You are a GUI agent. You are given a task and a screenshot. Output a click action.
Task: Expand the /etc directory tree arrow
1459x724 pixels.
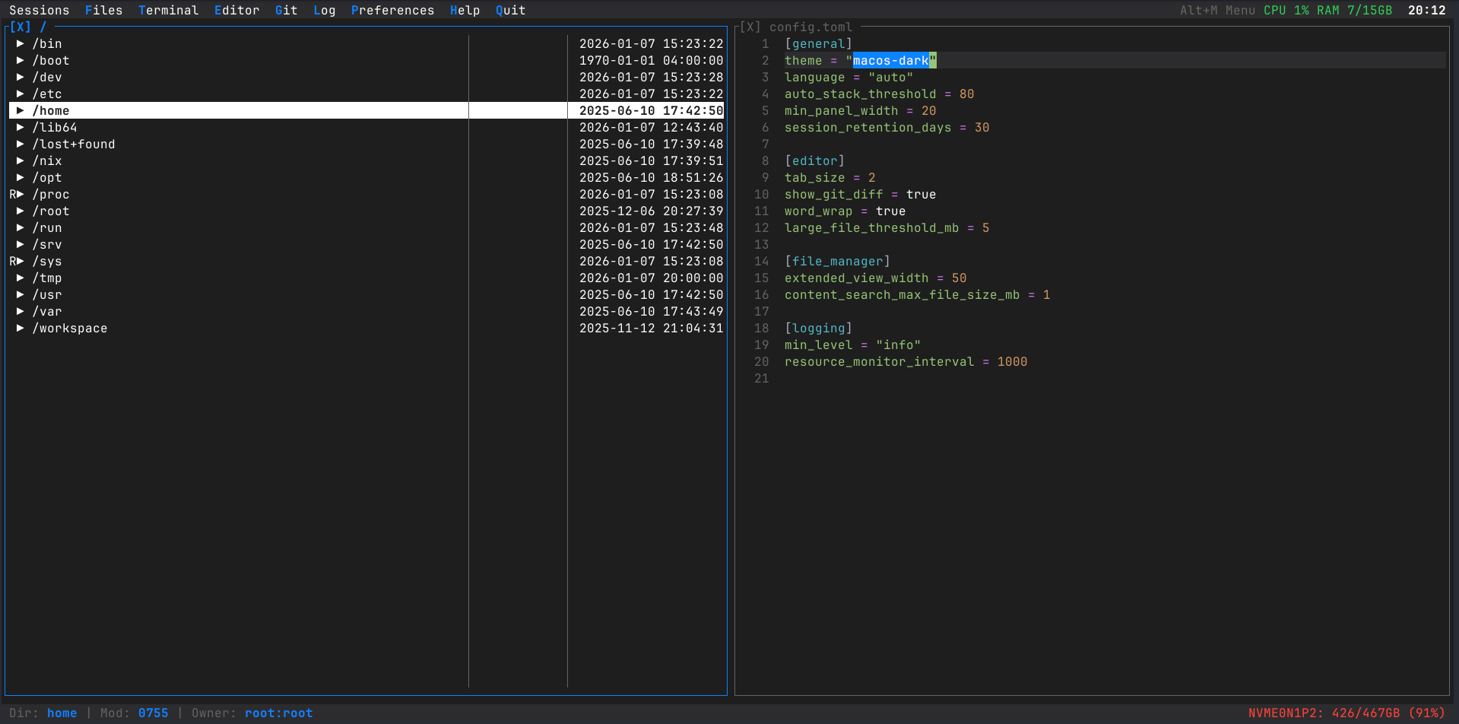coord(21,94)
